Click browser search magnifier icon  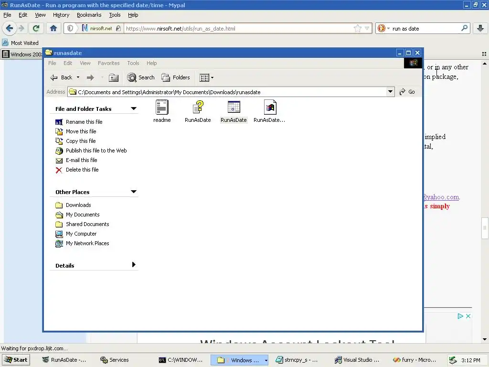click(x=464, y=28)
